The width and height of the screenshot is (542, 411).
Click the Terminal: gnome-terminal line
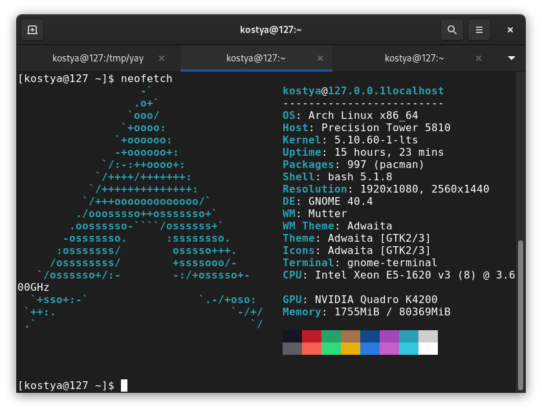360,263
